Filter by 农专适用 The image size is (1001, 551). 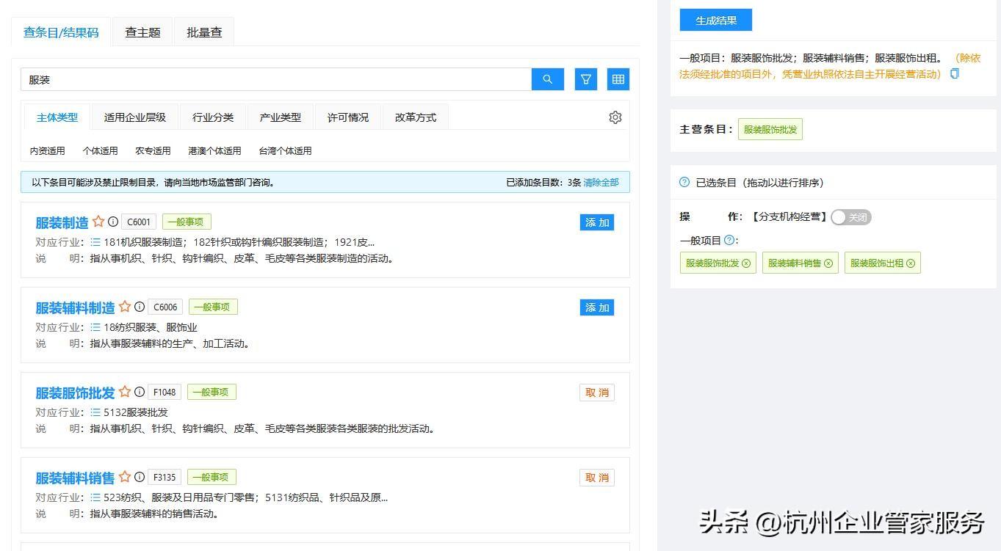pos(153,150)
